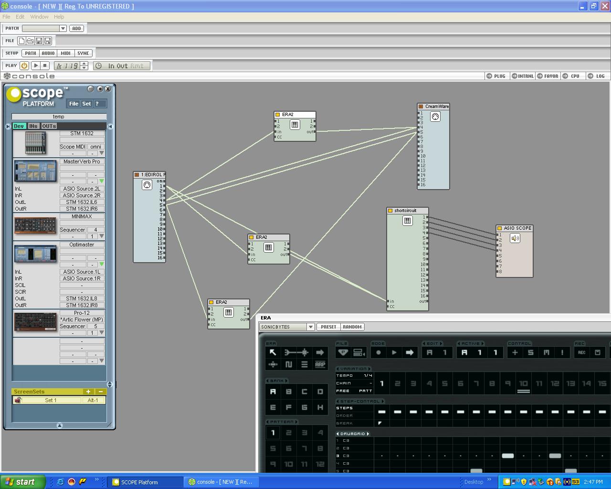This screenshot has height=489, width=611.
Task: Select the Dev tab in Scope Platform
Action: (x=19, y=126)
